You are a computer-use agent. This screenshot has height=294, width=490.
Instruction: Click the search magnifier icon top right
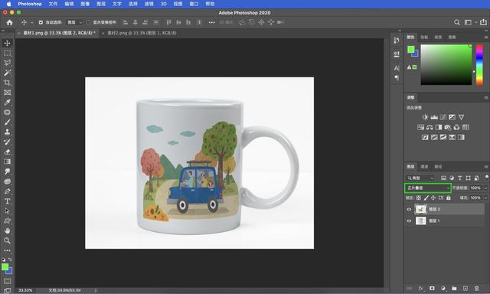tap(457, 22)
